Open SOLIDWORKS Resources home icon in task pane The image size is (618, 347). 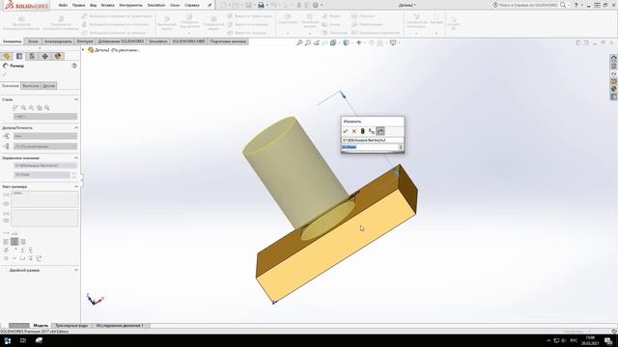point(614,58)
